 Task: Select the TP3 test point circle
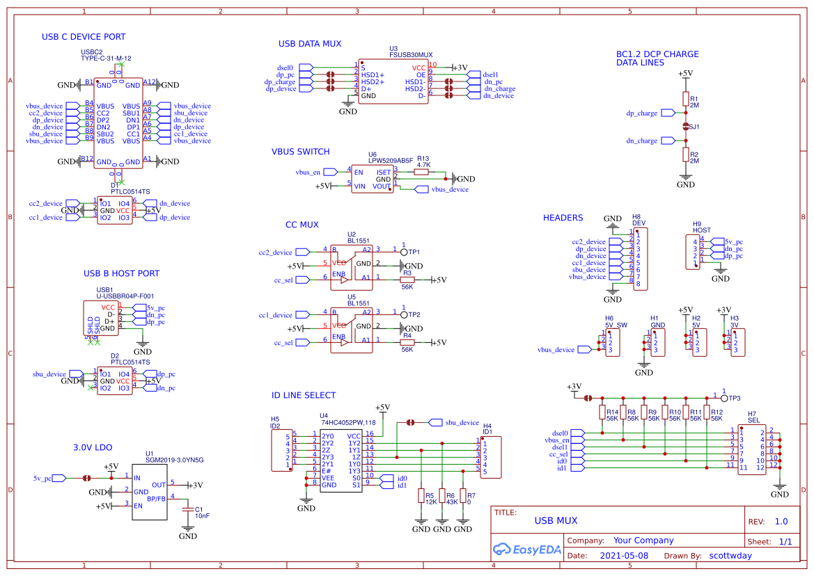click(724, 398)
